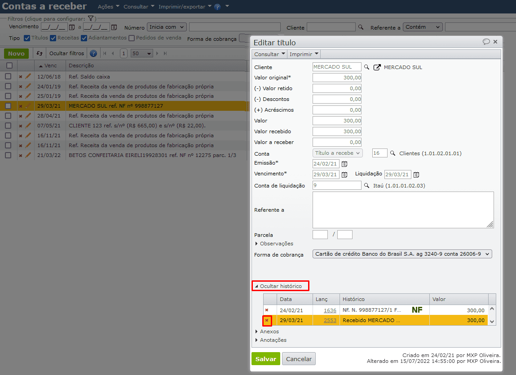Click Ocultar filtros button
Screen dimensions: 516x375
[66, 53]
